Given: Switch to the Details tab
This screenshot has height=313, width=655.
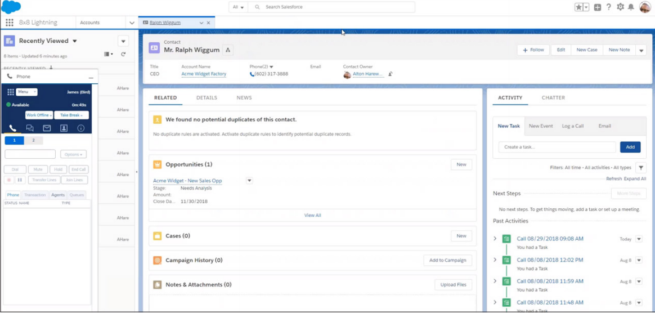Looking at the screenshot, I should coord(207,98).
